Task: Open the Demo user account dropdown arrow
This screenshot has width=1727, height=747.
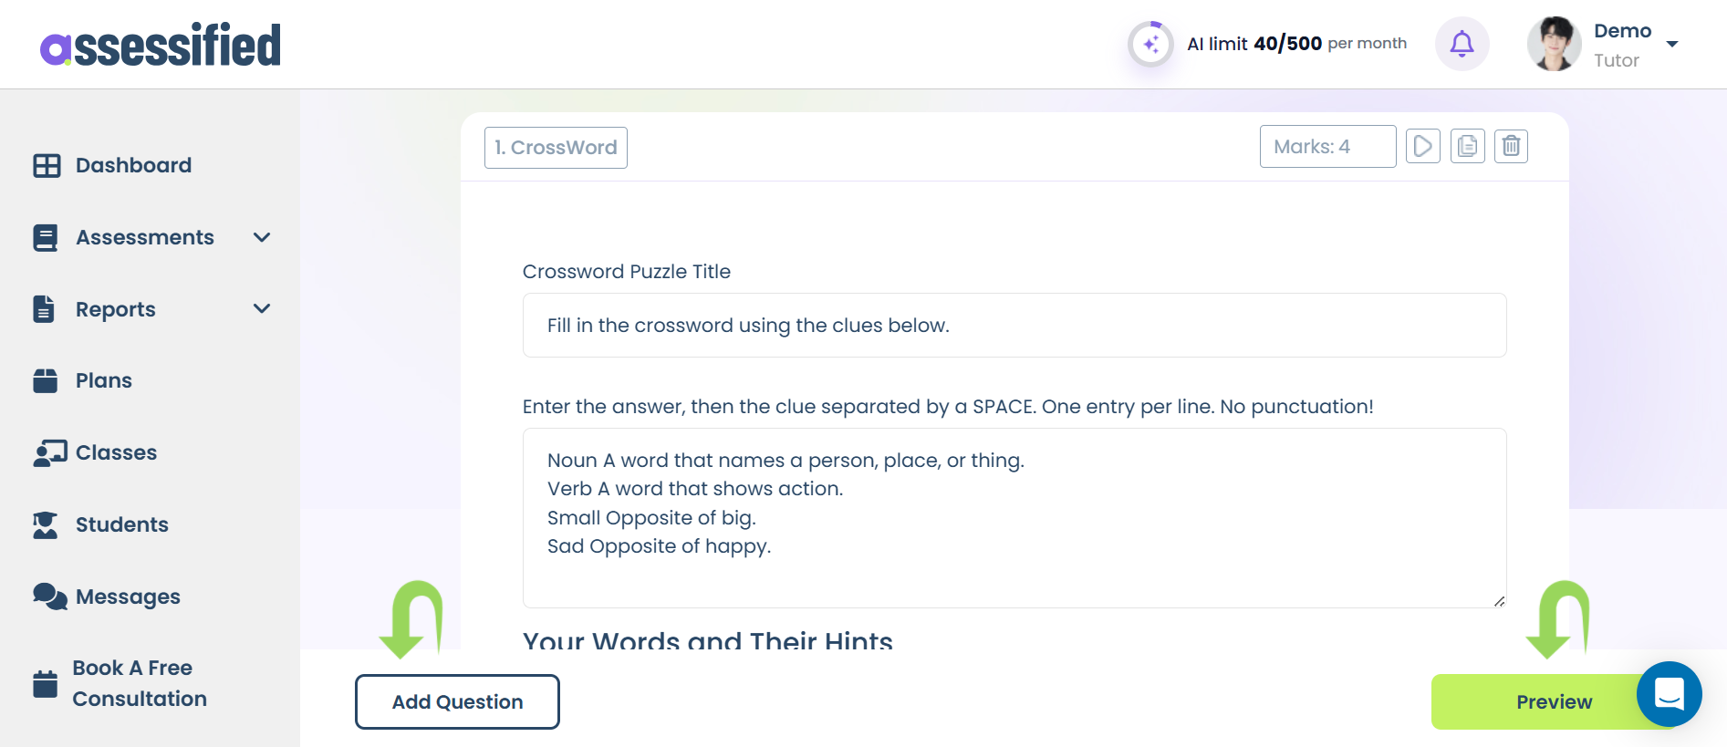Action: click(x=1672, y=44)
